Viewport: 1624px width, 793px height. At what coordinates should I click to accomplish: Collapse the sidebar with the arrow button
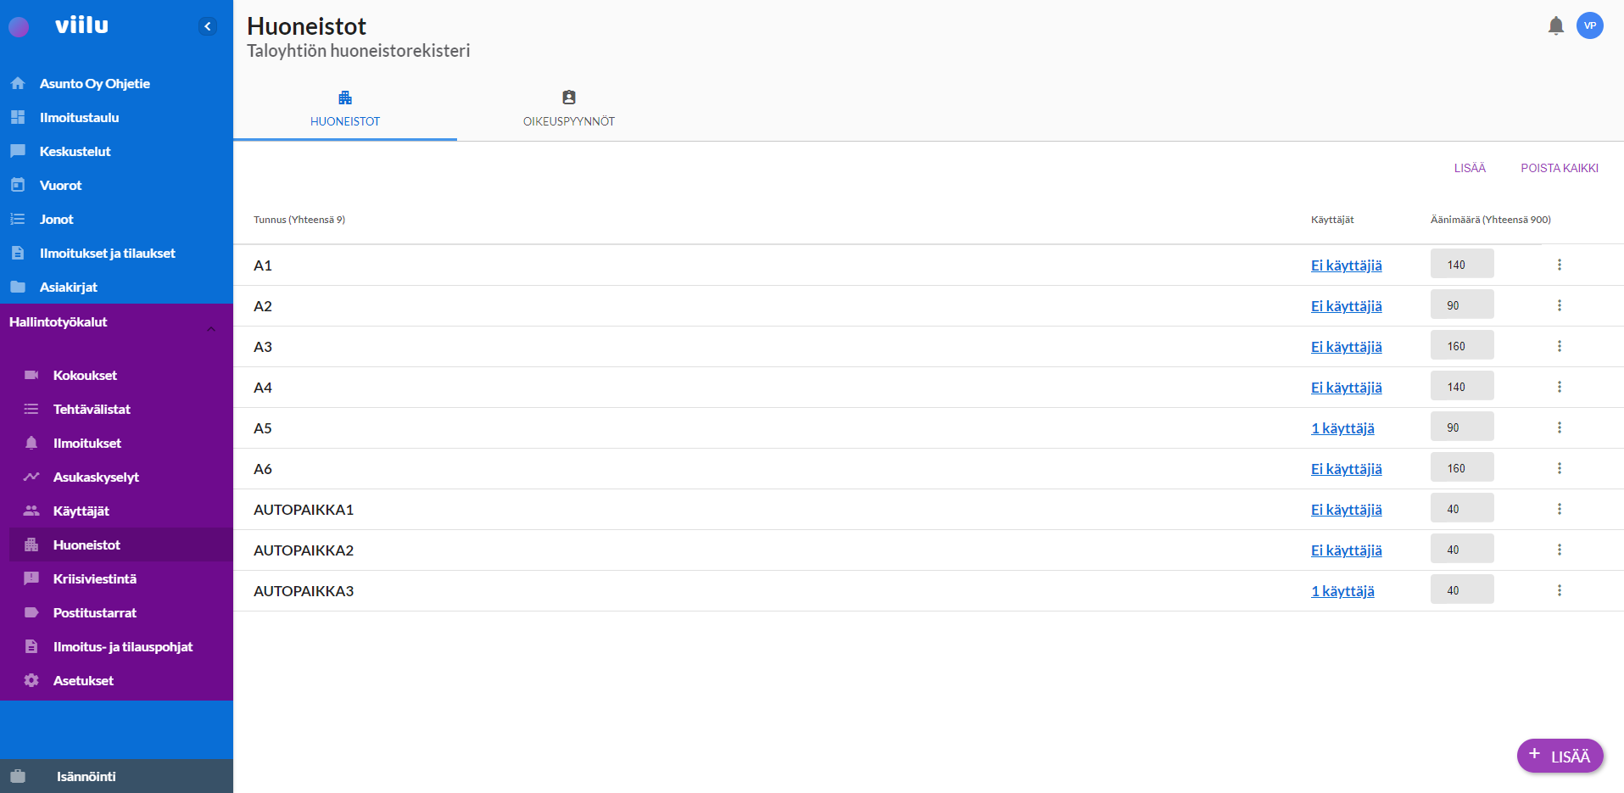(x=208, y=26)
